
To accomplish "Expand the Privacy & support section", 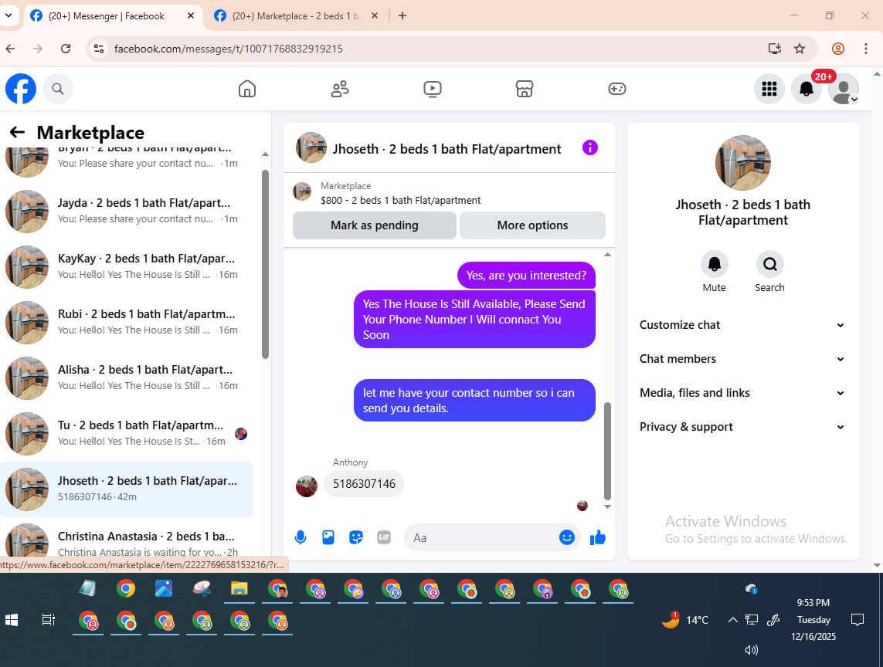I will pos(742,427).
